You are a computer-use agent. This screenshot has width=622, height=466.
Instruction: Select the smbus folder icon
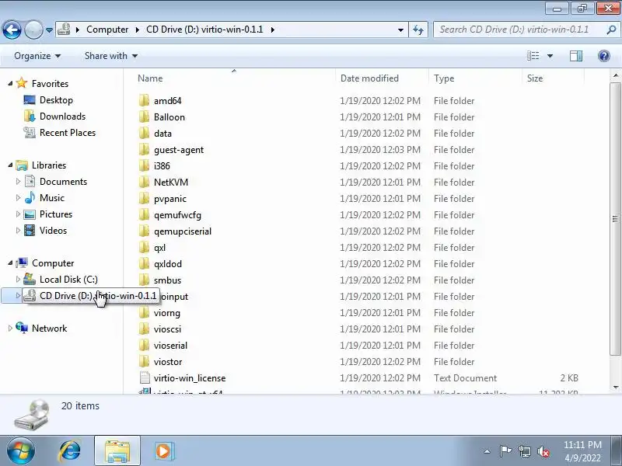[145, 280]
